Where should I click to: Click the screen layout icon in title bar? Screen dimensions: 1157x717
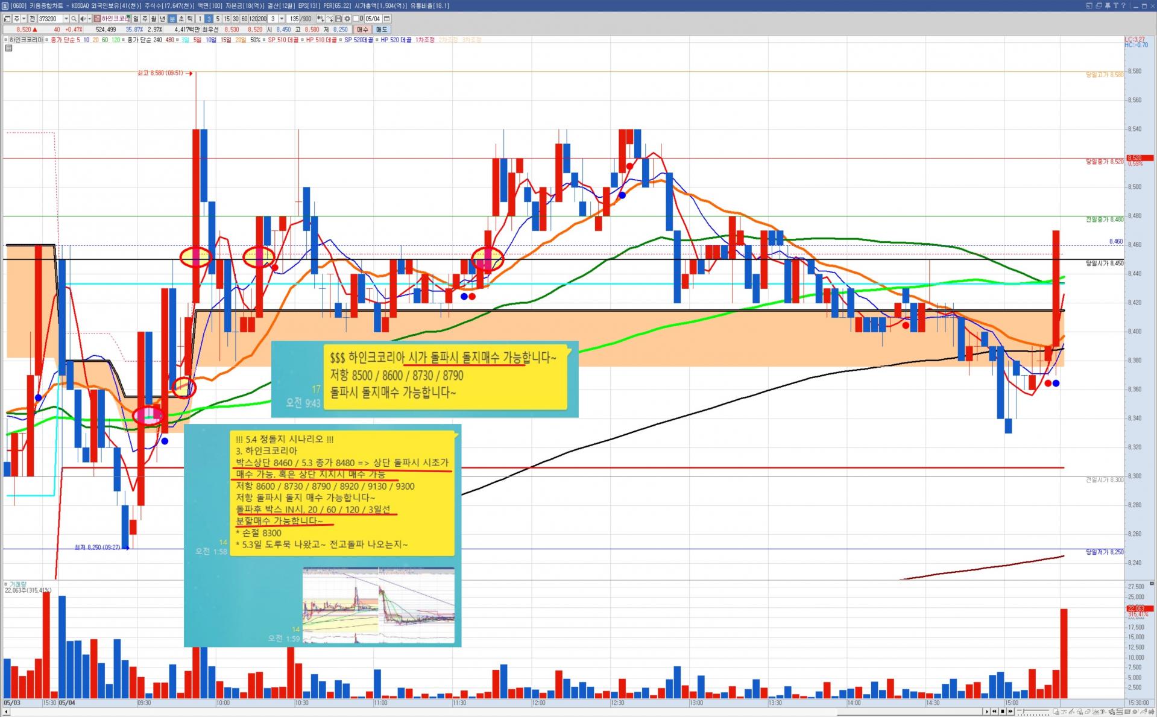tap(1089, 5)
